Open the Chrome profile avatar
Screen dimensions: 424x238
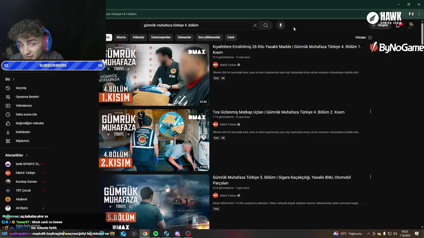tap(411, 14)
